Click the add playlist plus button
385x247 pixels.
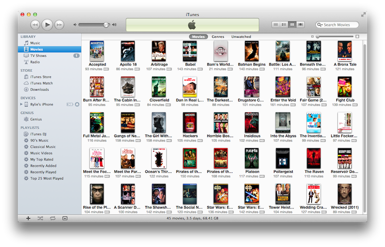click(x=28, y=218)
